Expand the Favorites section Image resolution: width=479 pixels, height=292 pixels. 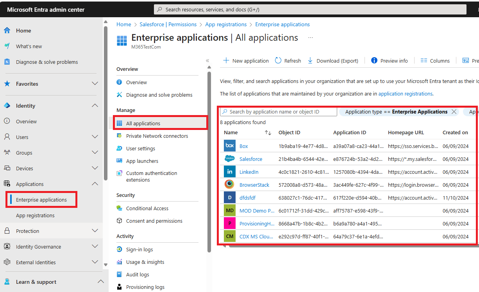[95, 83]
